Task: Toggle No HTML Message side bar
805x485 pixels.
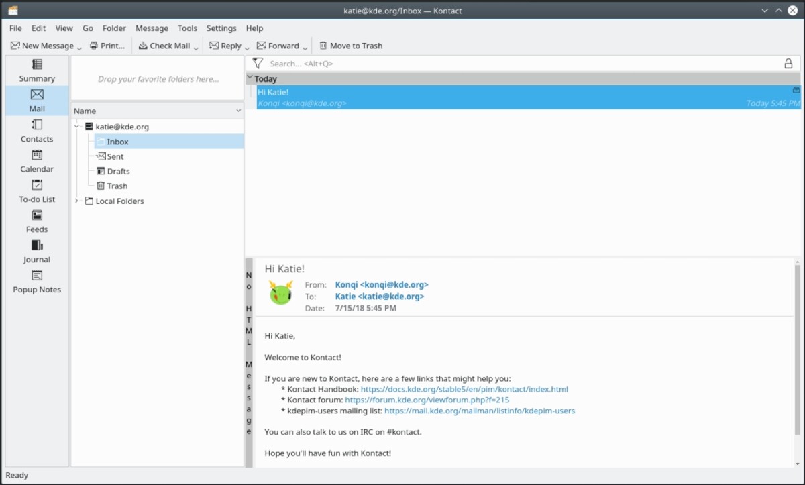Action: point(249,362)
